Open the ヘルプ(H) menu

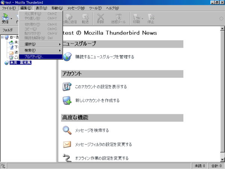112,8
